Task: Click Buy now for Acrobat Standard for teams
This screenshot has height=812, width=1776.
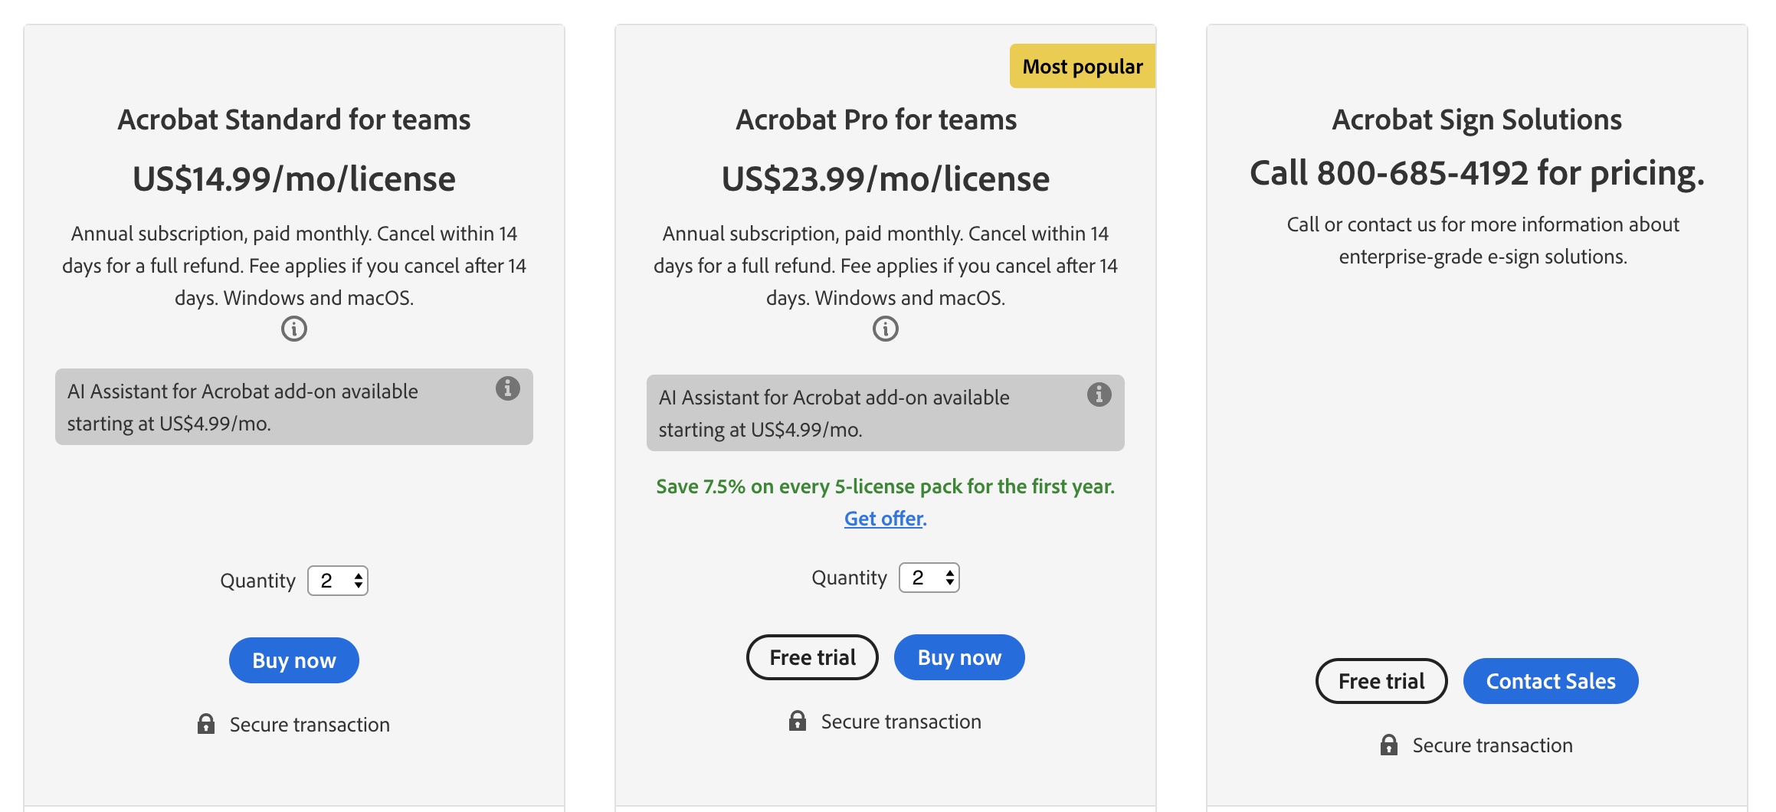Action: click(x=293, y=660)
